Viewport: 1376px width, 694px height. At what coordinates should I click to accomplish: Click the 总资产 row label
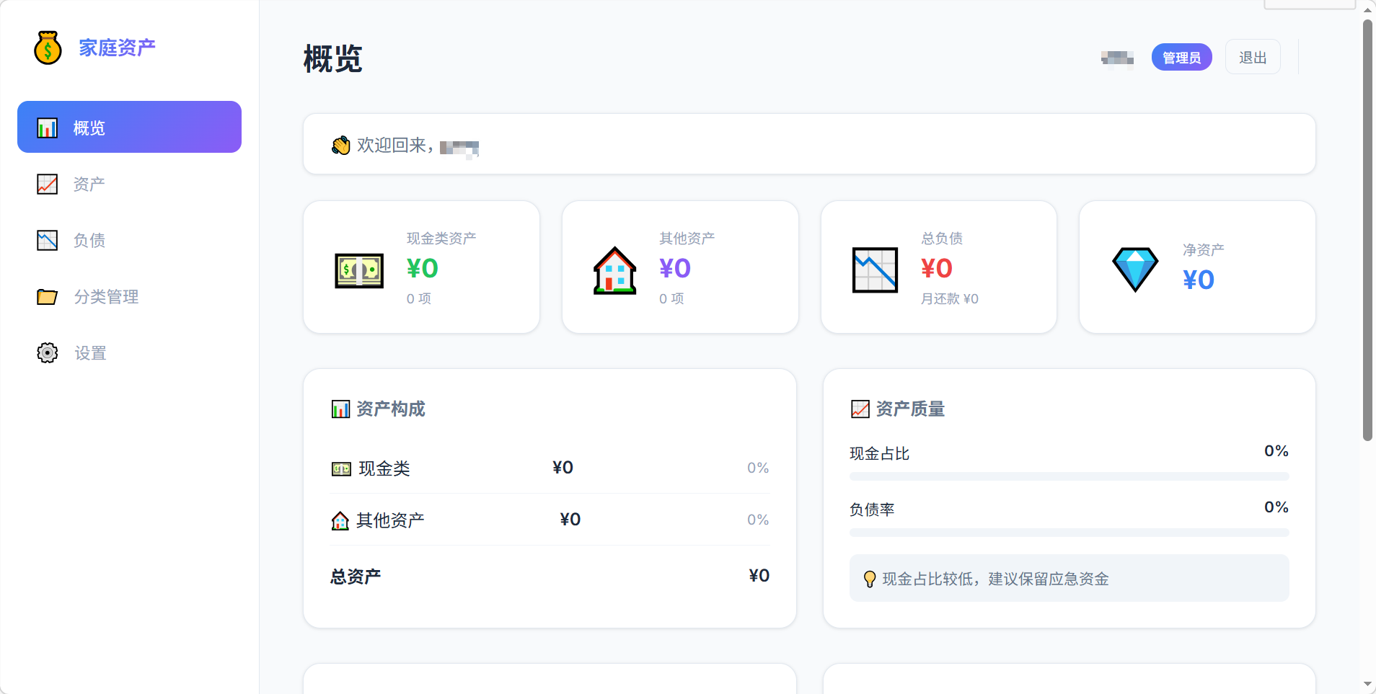tap(356, 577)
